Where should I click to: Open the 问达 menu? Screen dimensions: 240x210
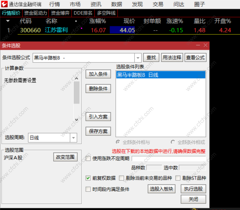179,4
